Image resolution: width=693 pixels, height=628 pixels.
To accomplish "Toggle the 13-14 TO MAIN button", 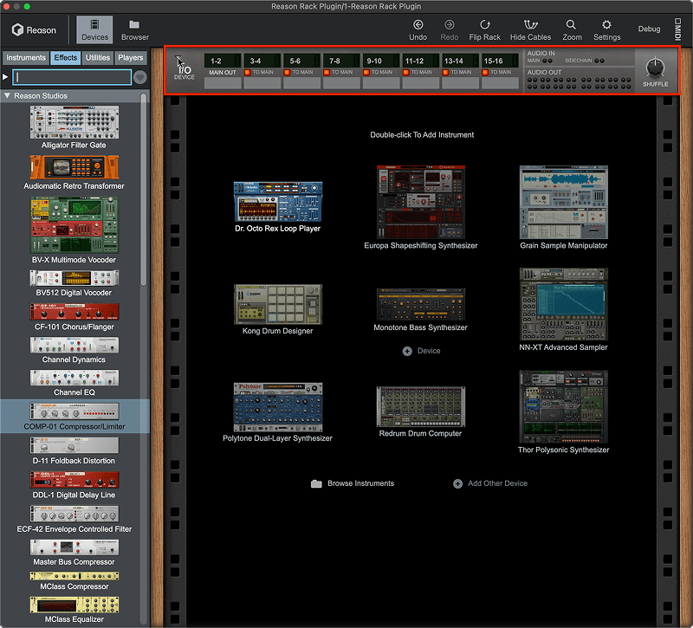I will [445, 72].
